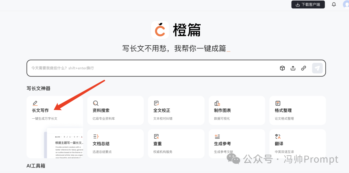
Task: Click the AI工具箱 section heading
Action: (36, 166)
